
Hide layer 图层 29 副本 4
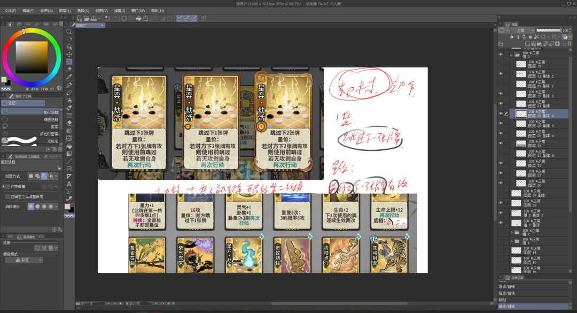pos(501,133)
